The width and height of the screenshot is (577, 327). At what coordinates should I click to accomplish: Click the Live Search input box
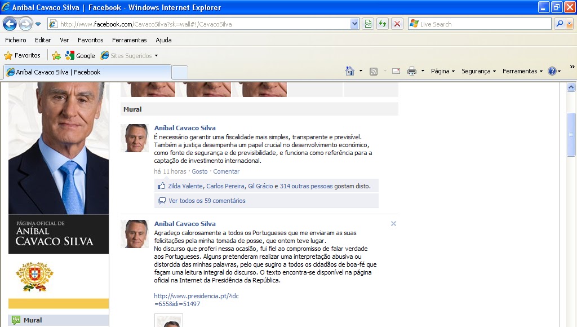point(480,24)
